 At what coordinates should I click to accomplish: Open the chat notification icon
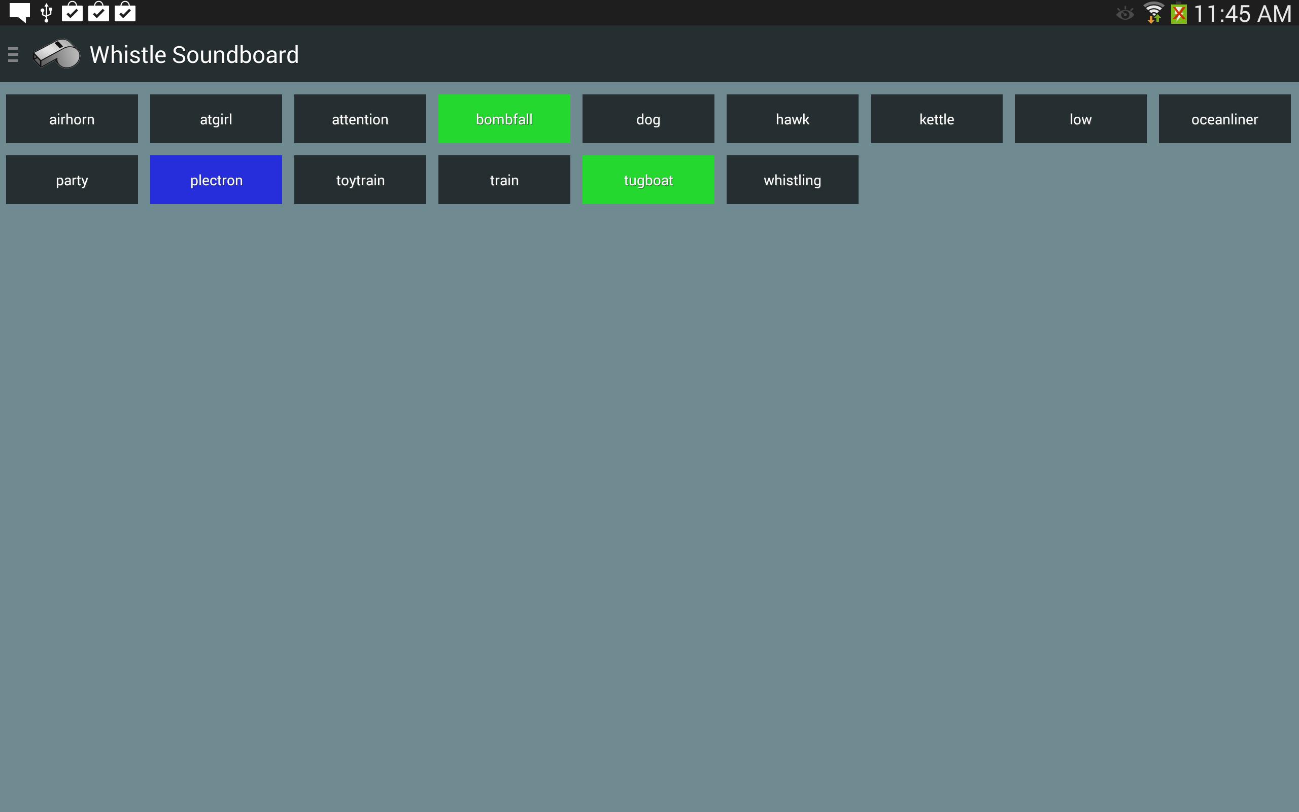pos(19,12)
